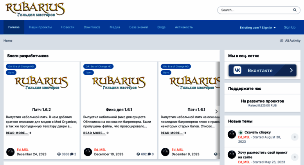Click the Sign Up link
Screen dimensions: 304x165
coord(290,27)
